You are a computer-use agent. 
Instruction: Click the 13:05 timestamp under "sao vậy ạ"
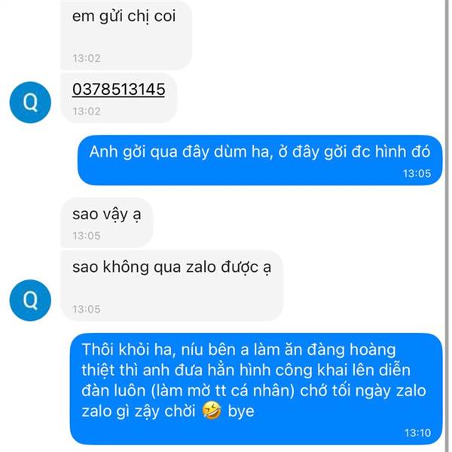point(86,236)
